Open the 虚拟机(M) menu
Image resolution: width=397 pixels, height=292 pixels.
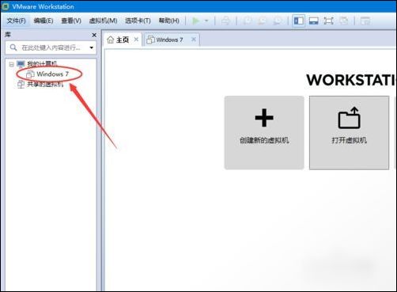click(103, 21)
